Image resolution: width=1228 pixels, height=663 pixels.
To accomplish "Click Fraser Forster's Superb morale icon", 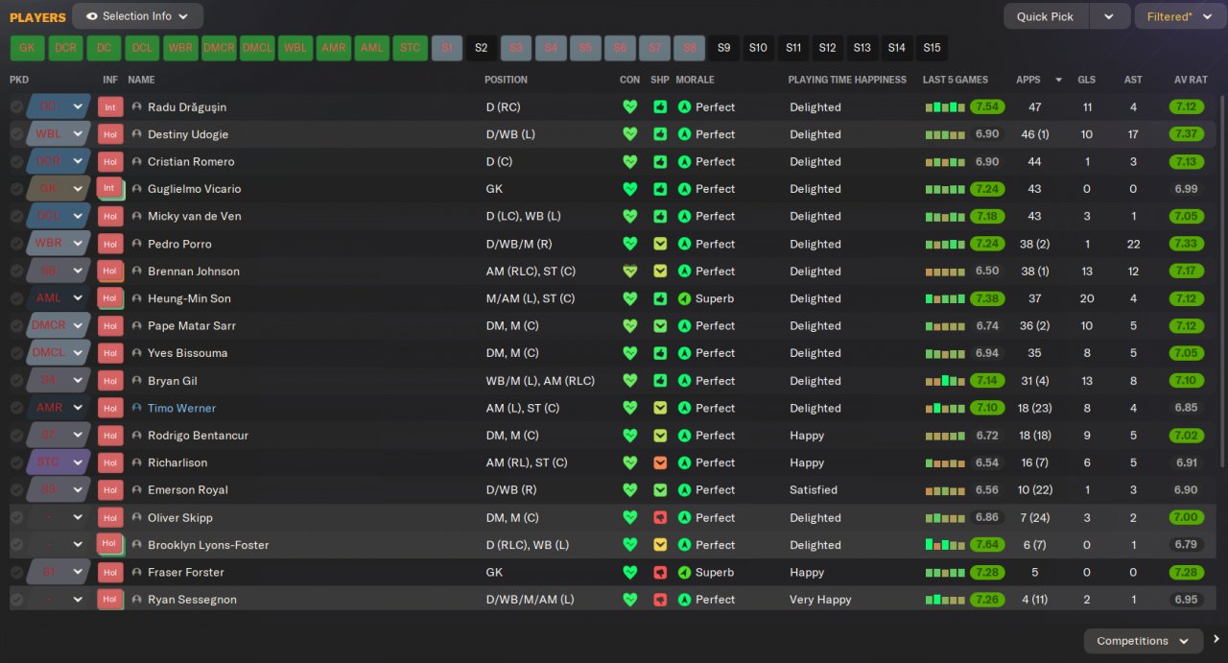I will point(684,572).
